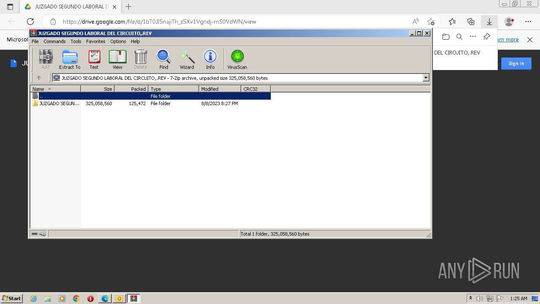This screenshot has width=540, height=304.
Task: Launch the Wizard tool
Action: point(187,59)
